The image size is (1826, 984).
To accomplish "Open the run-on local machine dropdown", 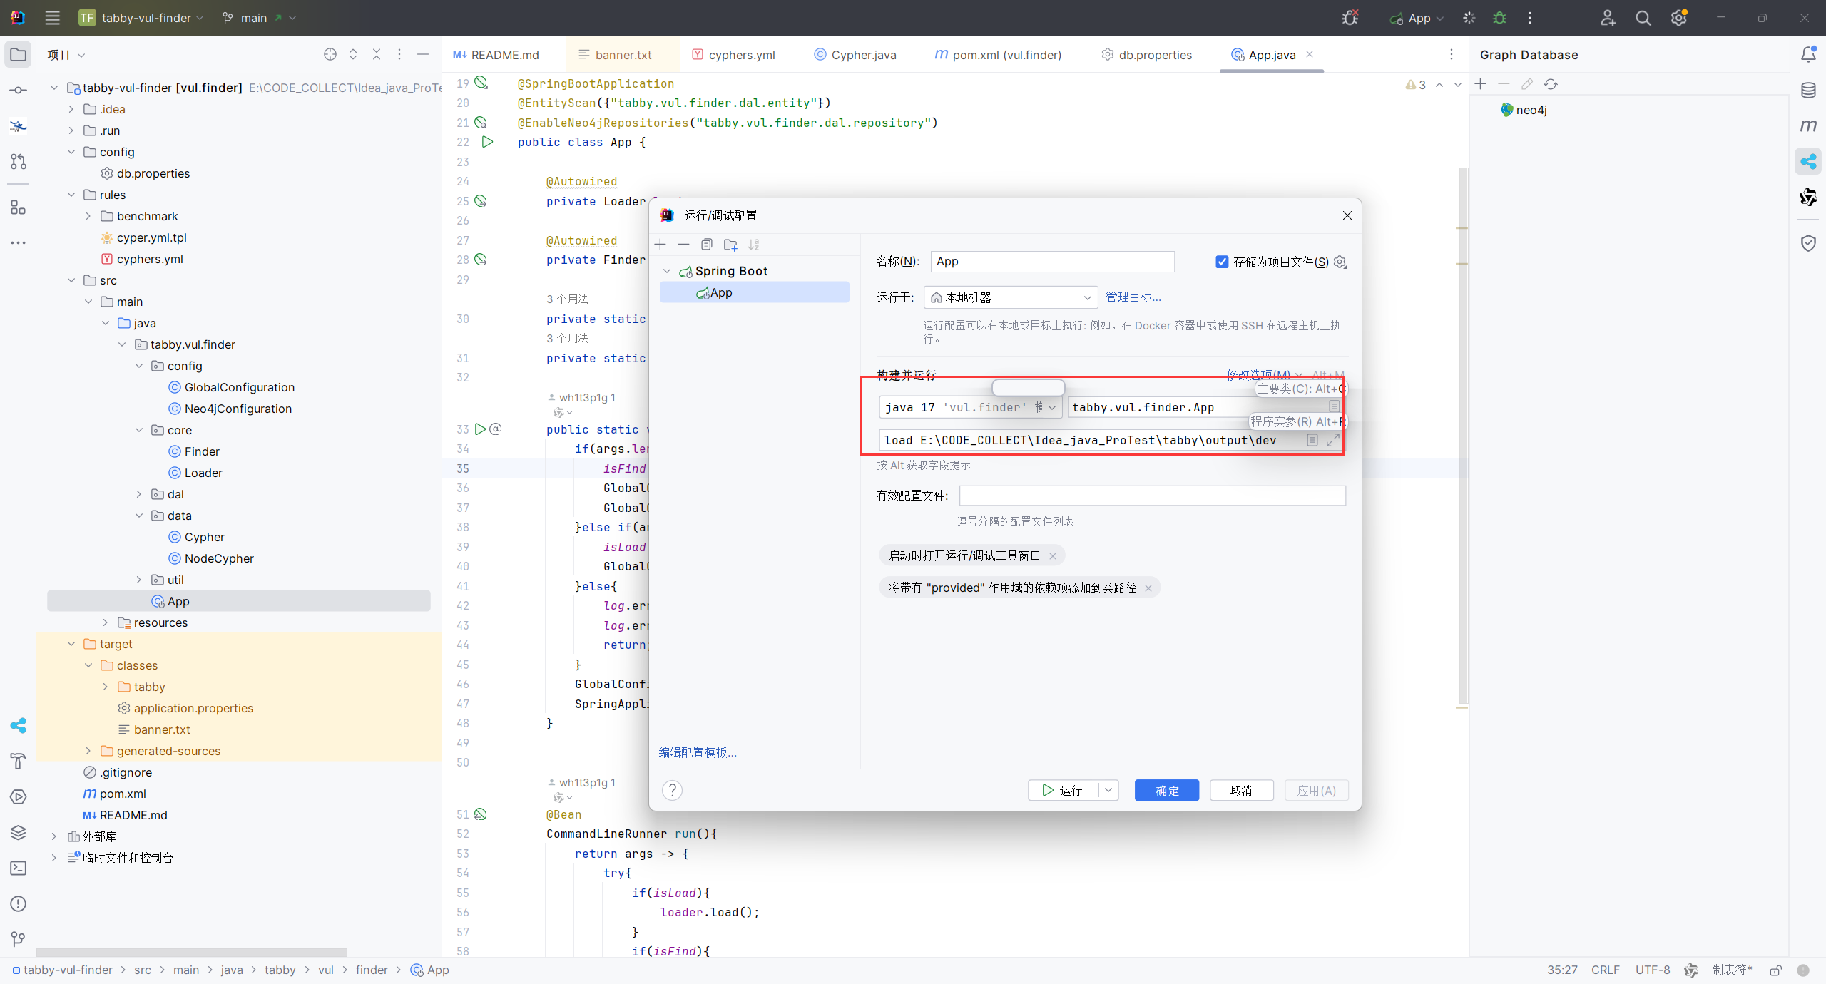I will tap(1010, 297).
